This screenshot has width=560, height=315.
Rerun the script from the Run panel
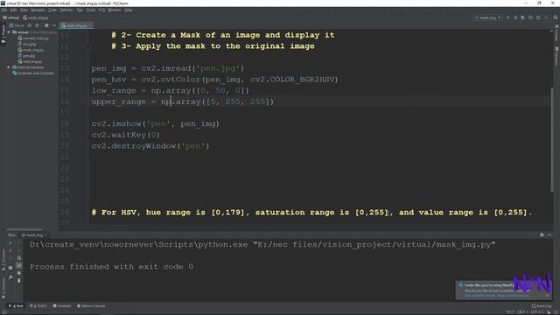[x=10, y=243]
